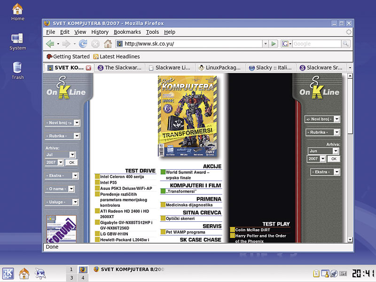Switch to the LinuxPackag... tab
This screenshot has width=376, height=282.
[x=220, y=68]
